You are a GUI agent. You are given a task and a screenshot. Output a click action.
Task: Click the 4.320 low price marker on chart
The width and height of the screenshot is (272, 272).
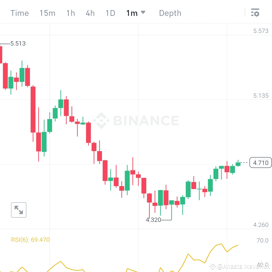coord(154,220)
